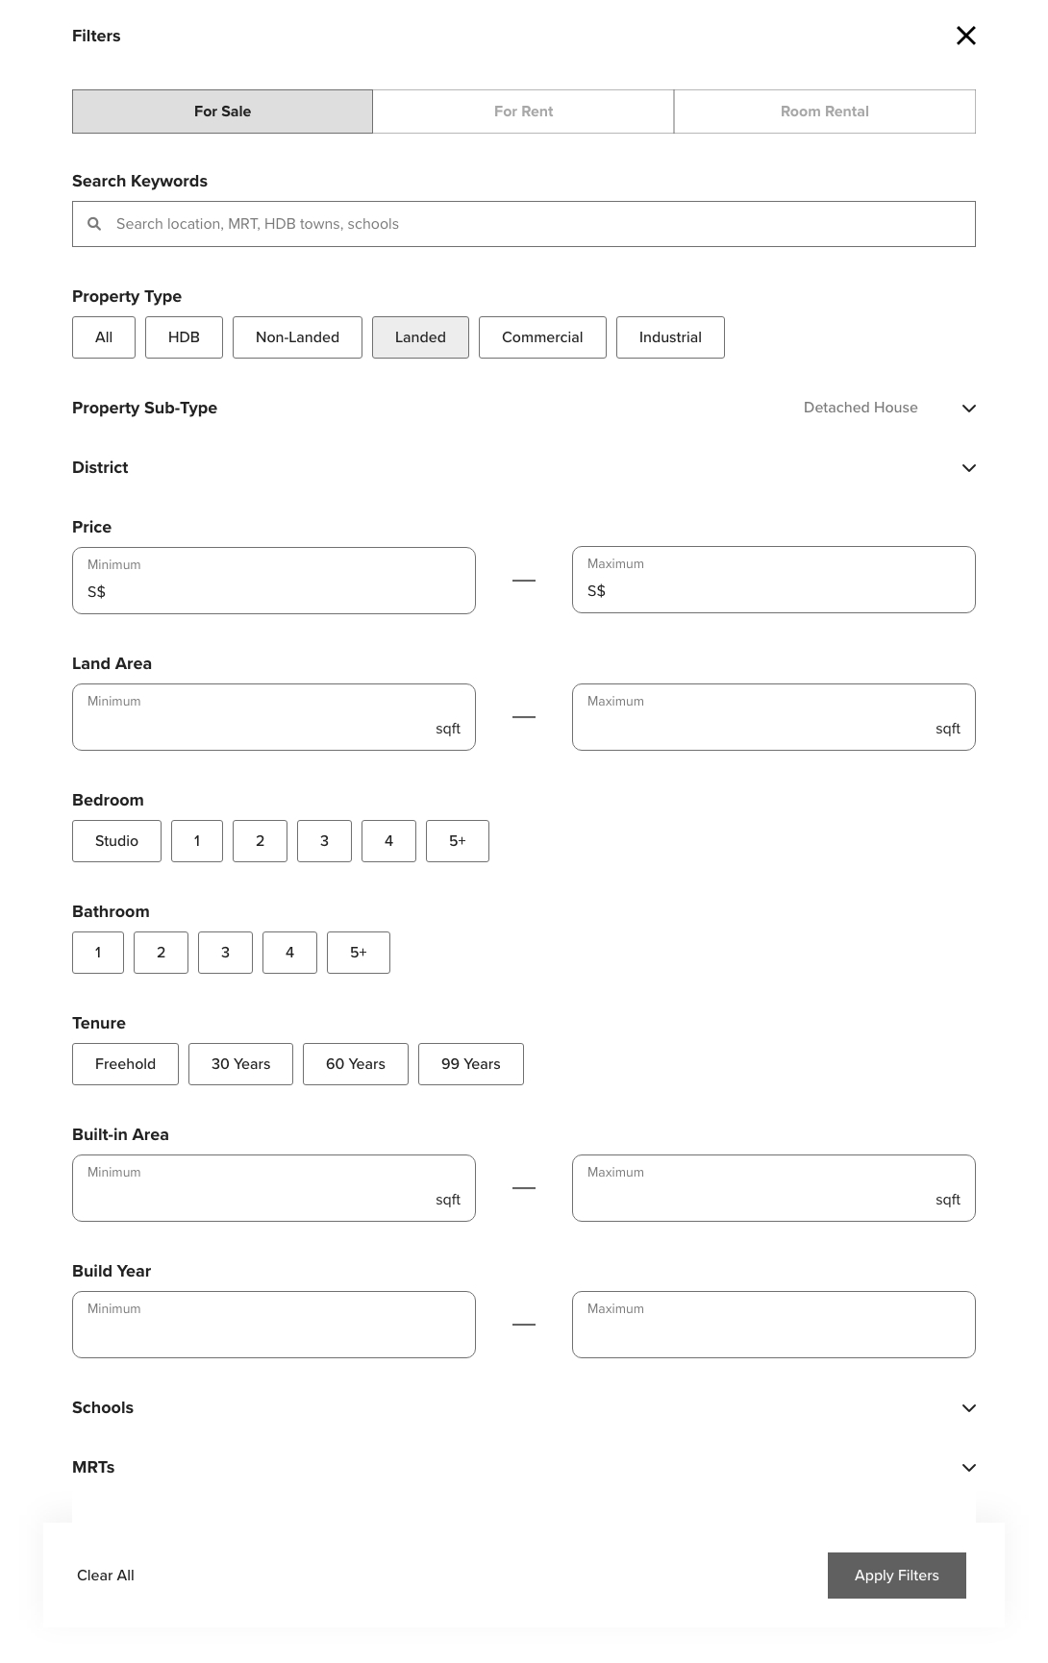Screen dimensions: 1048x1663
Task: Expand the Schools section chevron
Action: click(969, 1408)
